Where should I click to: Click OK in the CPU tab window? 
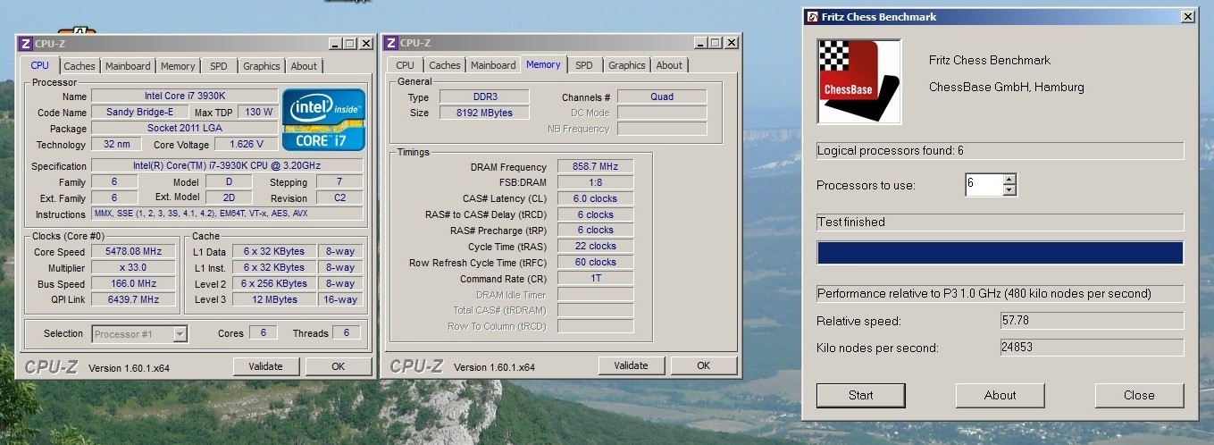[339, 366]
